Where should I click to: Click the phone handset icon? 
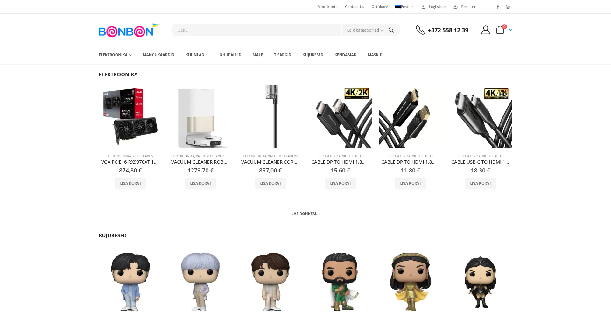420,30
